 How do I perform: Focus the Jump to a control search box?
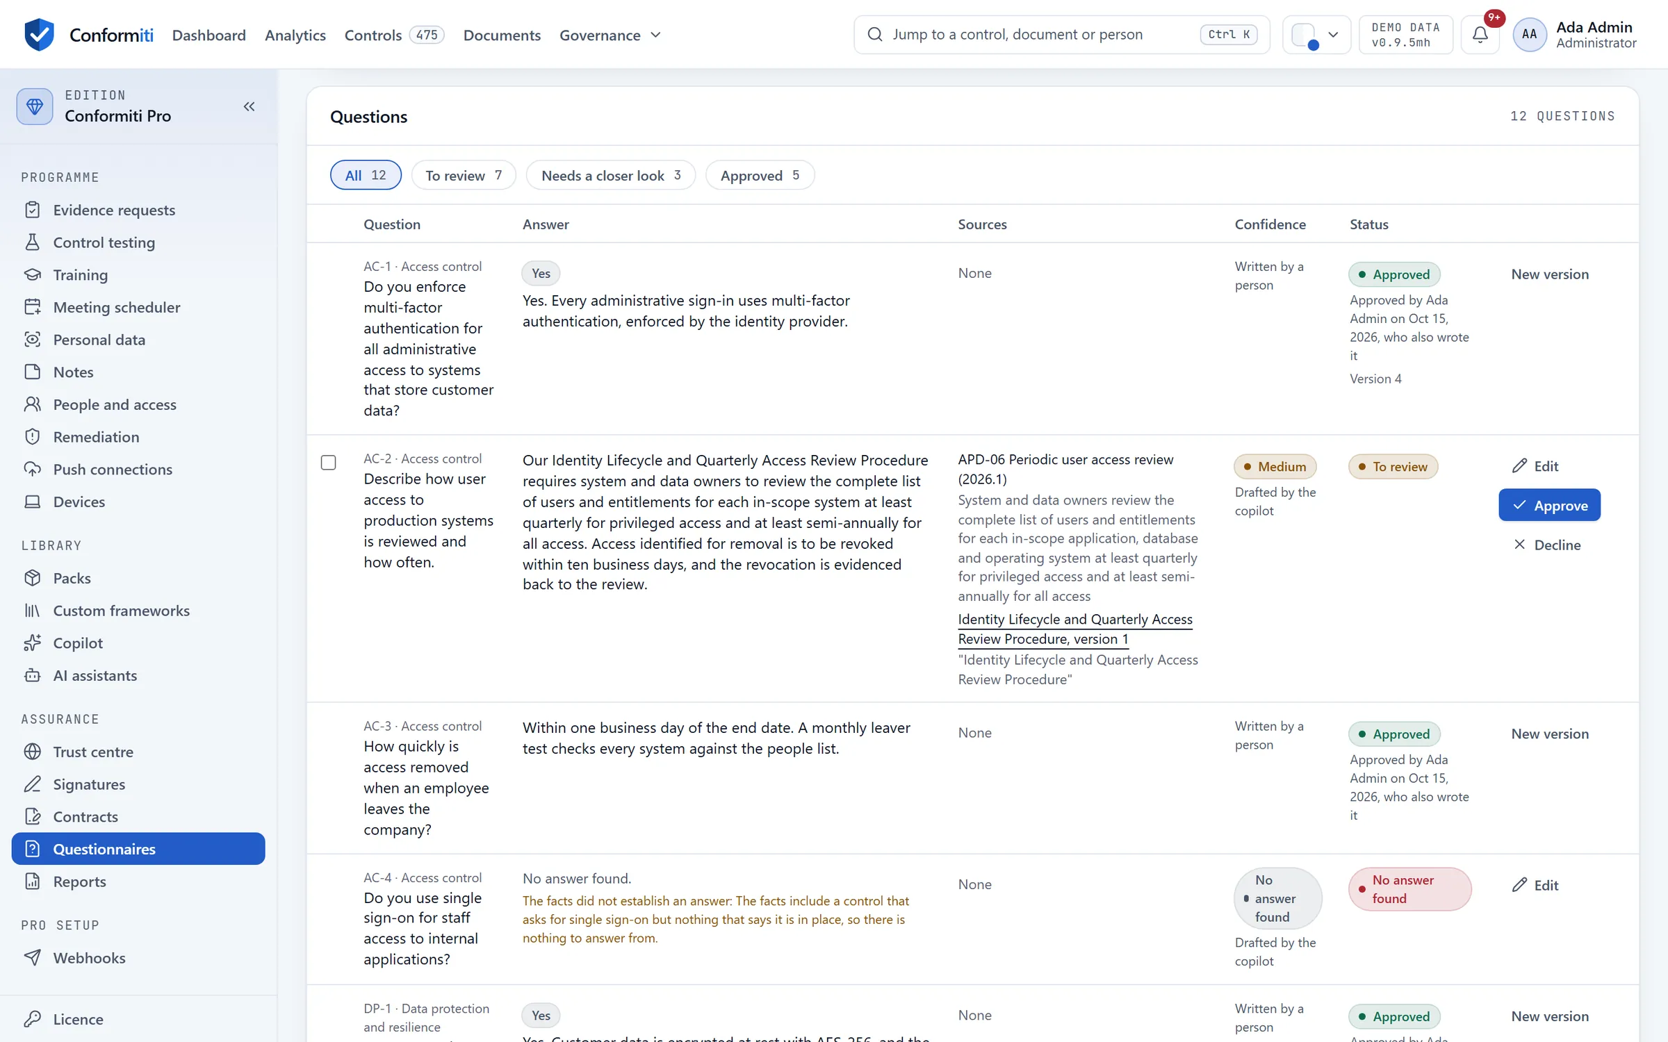tap(1061, 34)
